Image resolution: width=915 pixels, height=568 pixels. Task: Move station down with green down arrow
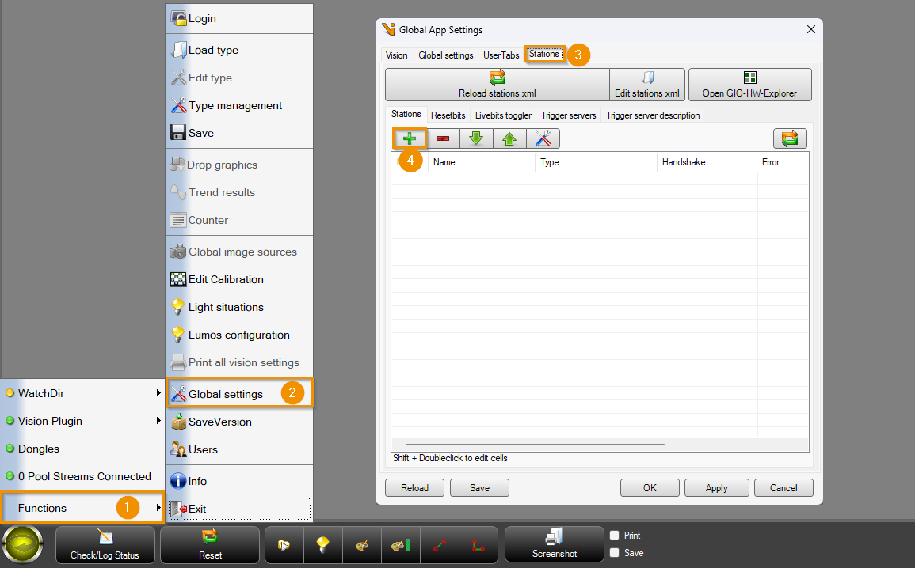476,138
